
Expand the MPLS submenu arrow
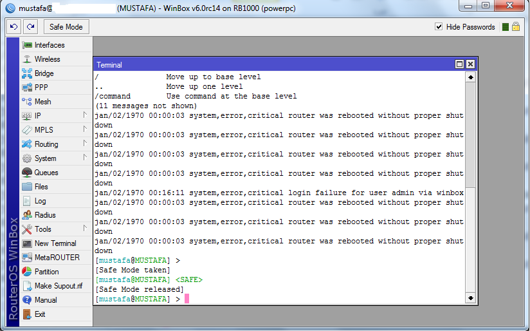click(x=85, y=129)
